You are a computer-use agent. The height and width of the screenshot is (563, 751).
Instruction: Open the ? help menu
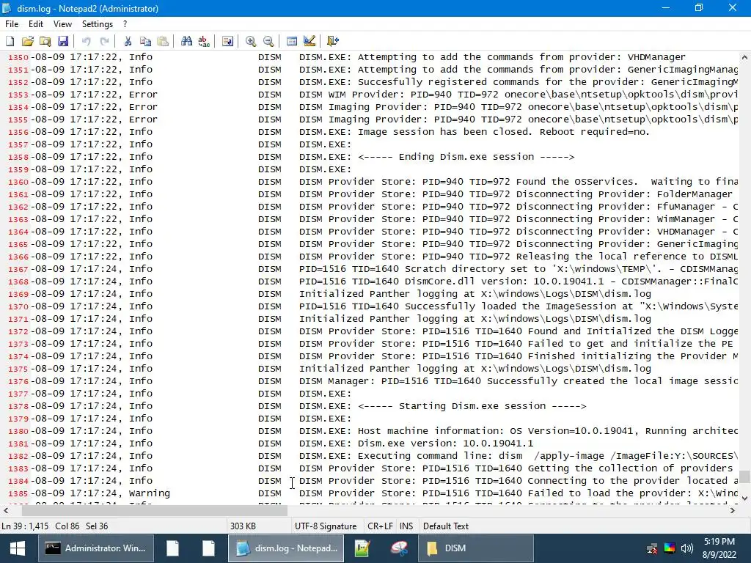[125, 24]
